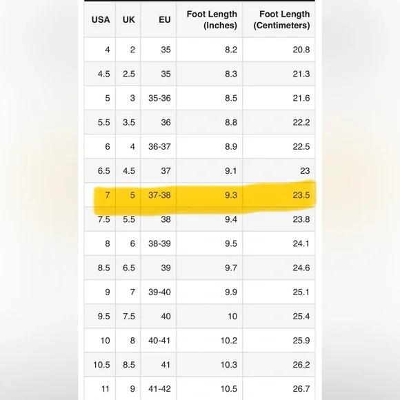Click the EU column header
Screen dimensions: 400x400
pos(165,19)
